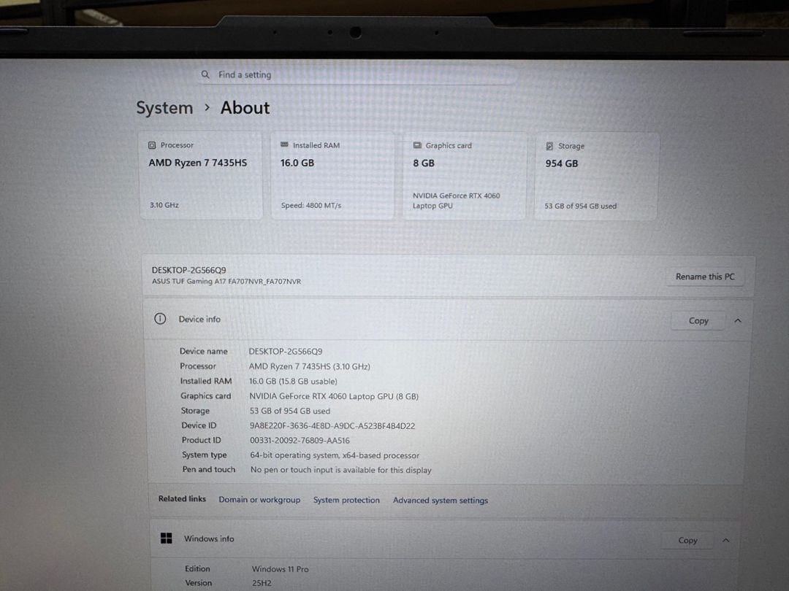
Task: Click the Pen and touch value text
Action: 341,470
